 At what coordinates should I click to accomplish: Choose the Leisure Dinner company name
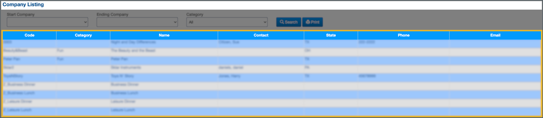[123, 102]
